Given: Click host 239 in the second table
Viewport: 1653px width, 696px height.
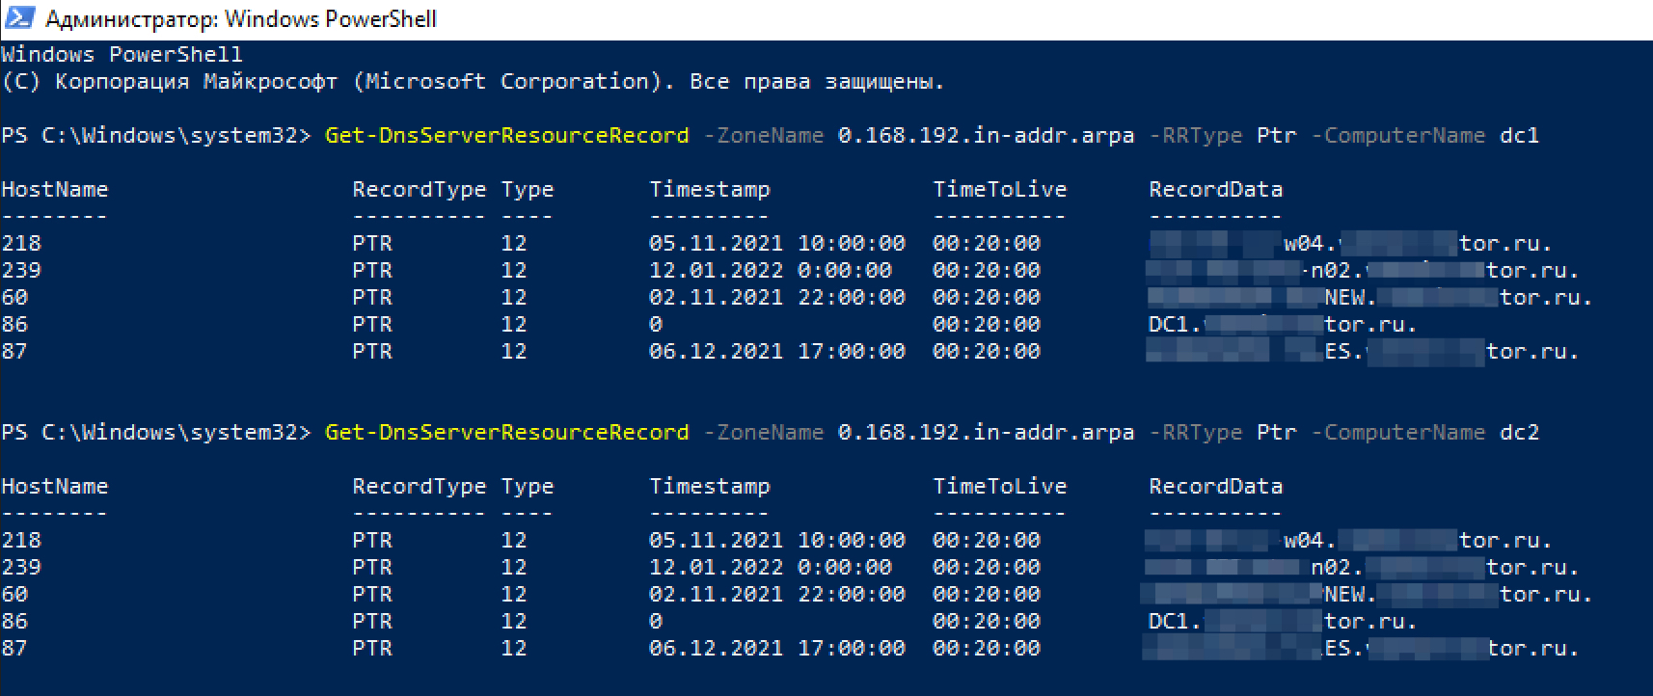Looking at the screenshot, I should (x=21, y=567).
